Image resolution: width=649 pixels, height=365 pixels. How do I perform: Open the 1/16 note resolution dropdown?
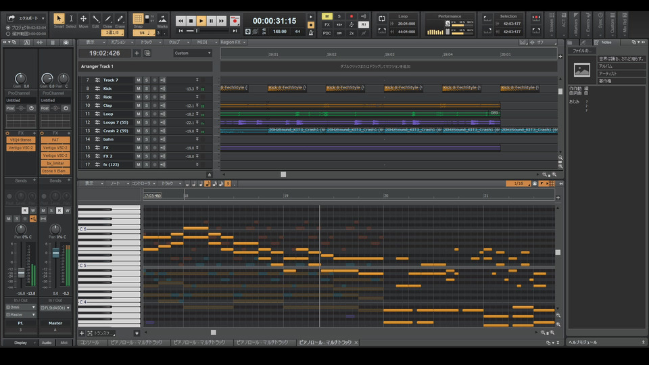click(x=519, y=183)
